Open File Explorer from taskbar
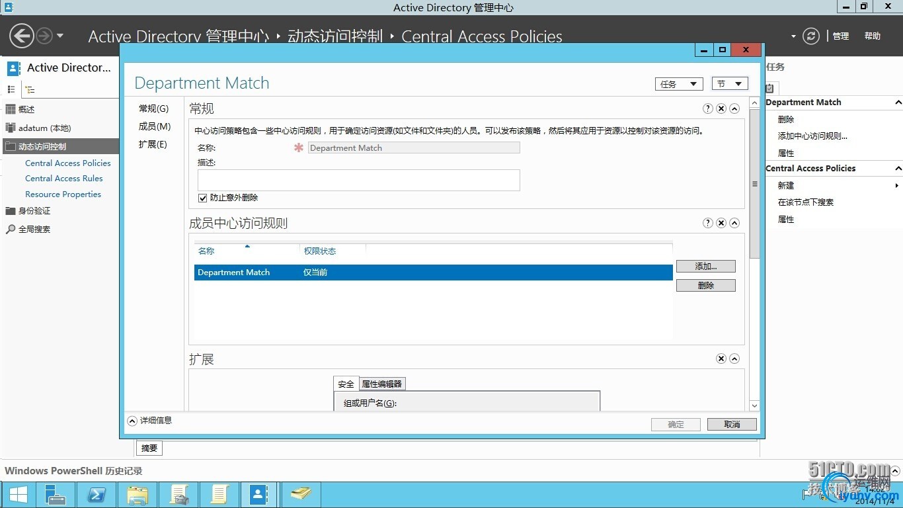This screenshot has width=903, height=508. pyautogui.click(x=137, y=495)
